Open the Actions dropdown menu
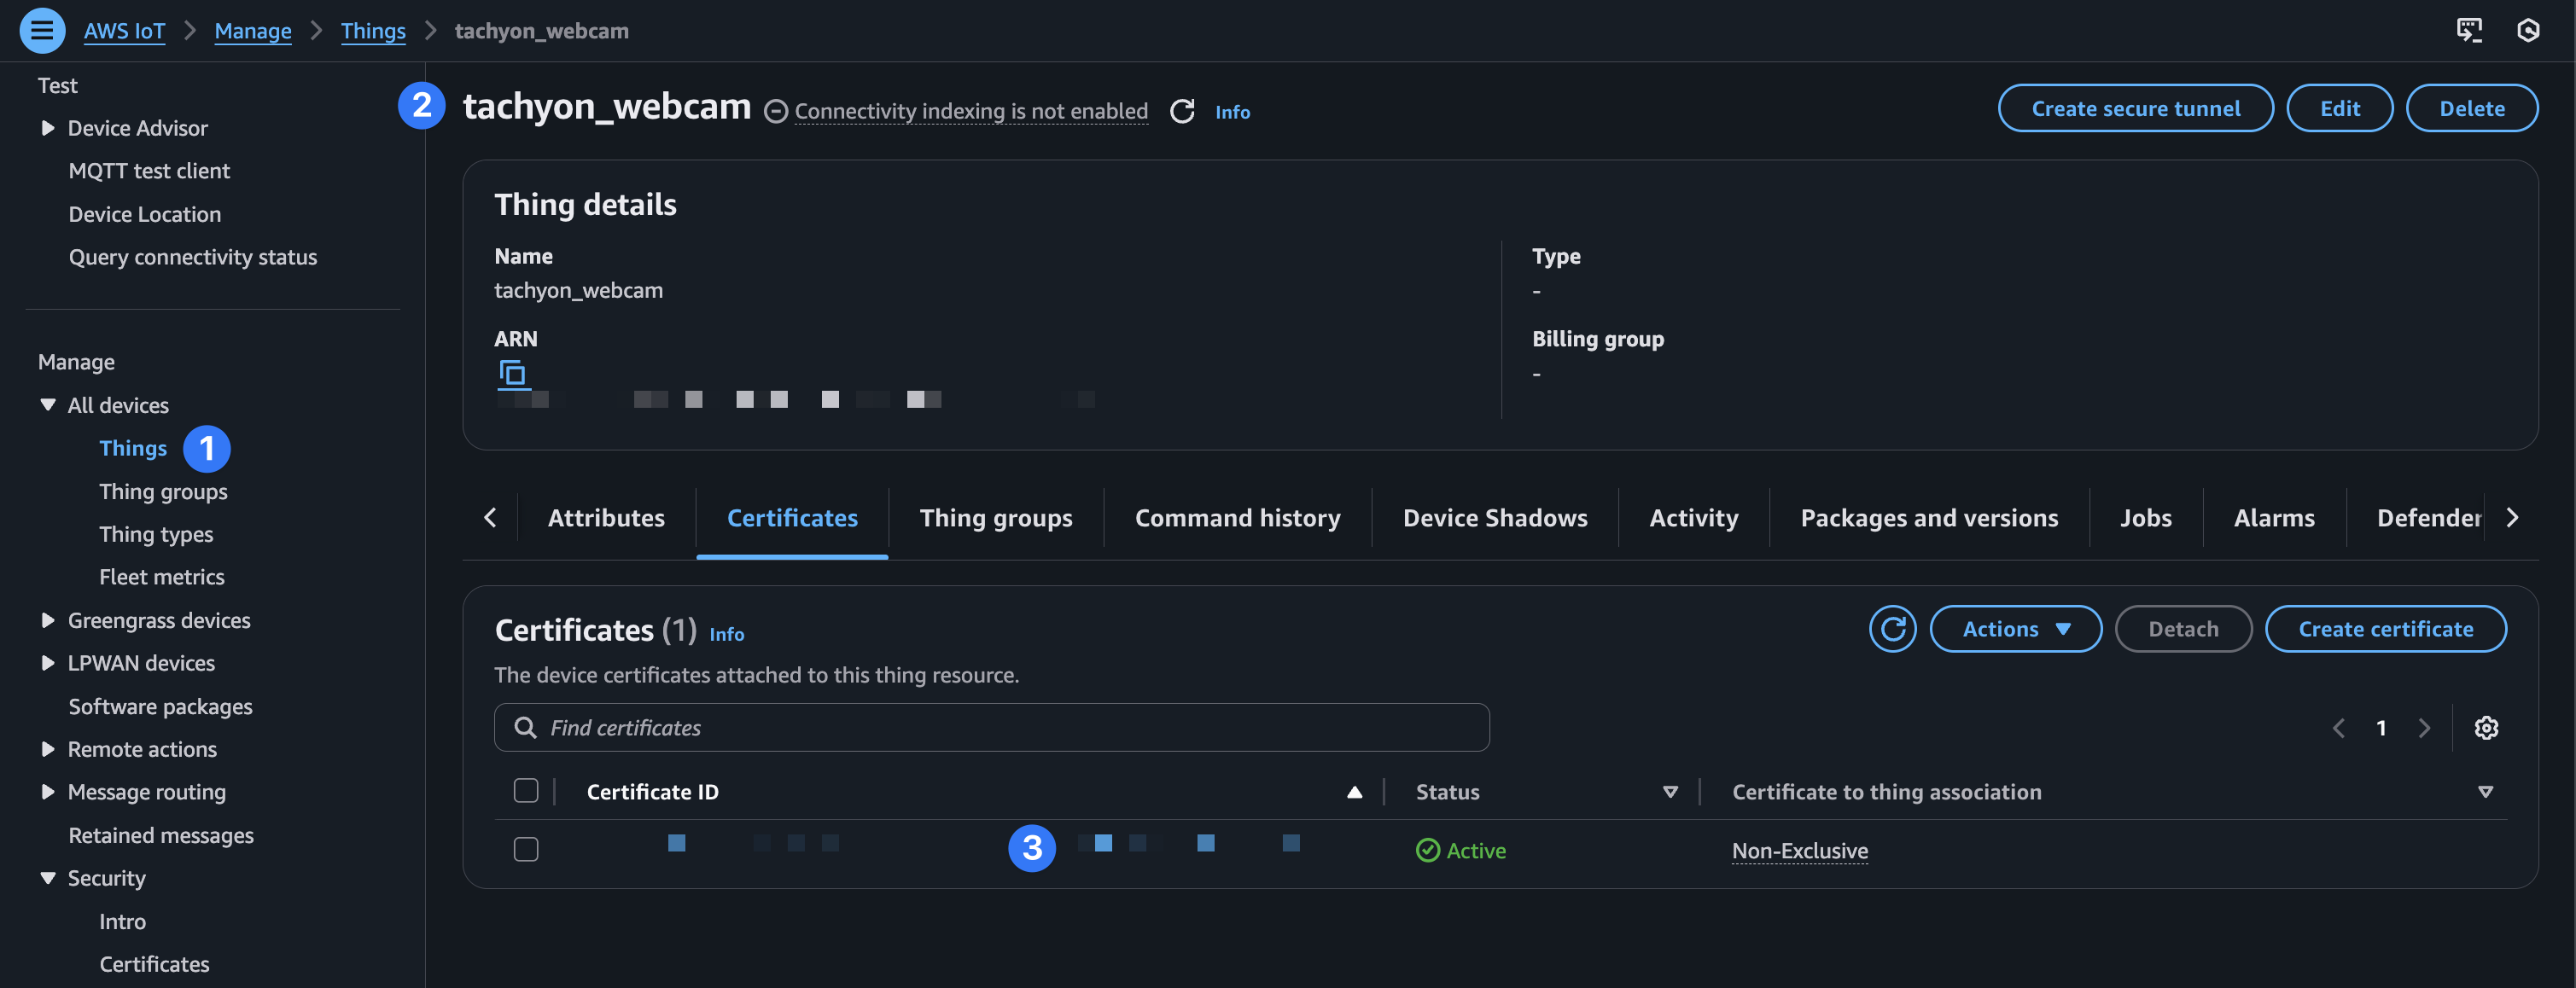 click(2015, 629)
